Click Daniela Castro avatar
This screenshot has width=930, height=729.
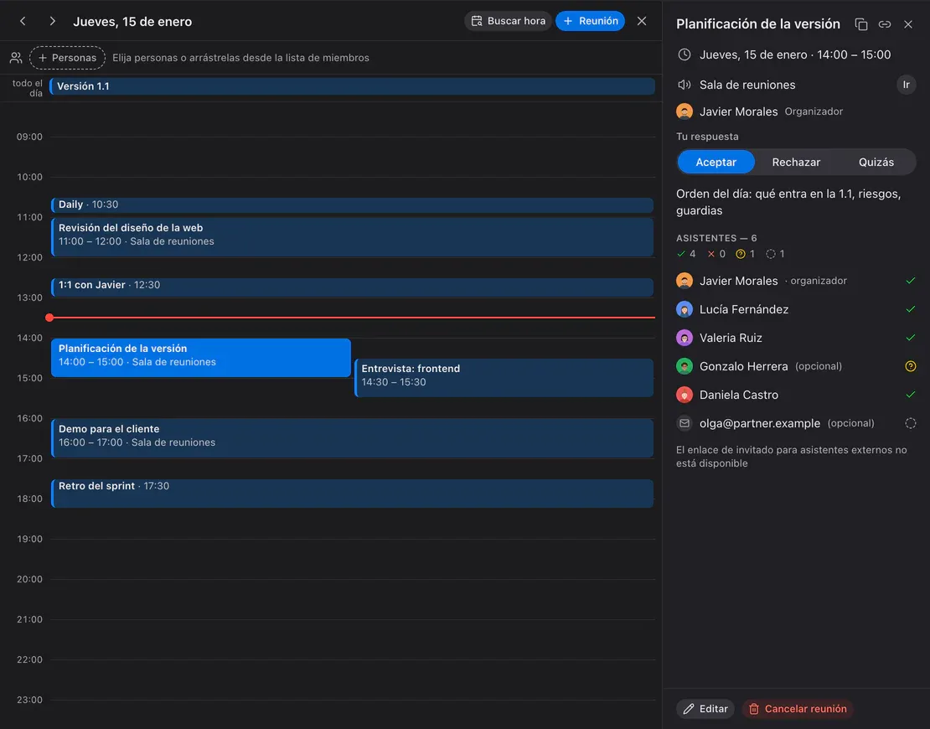tap(685, 395)
